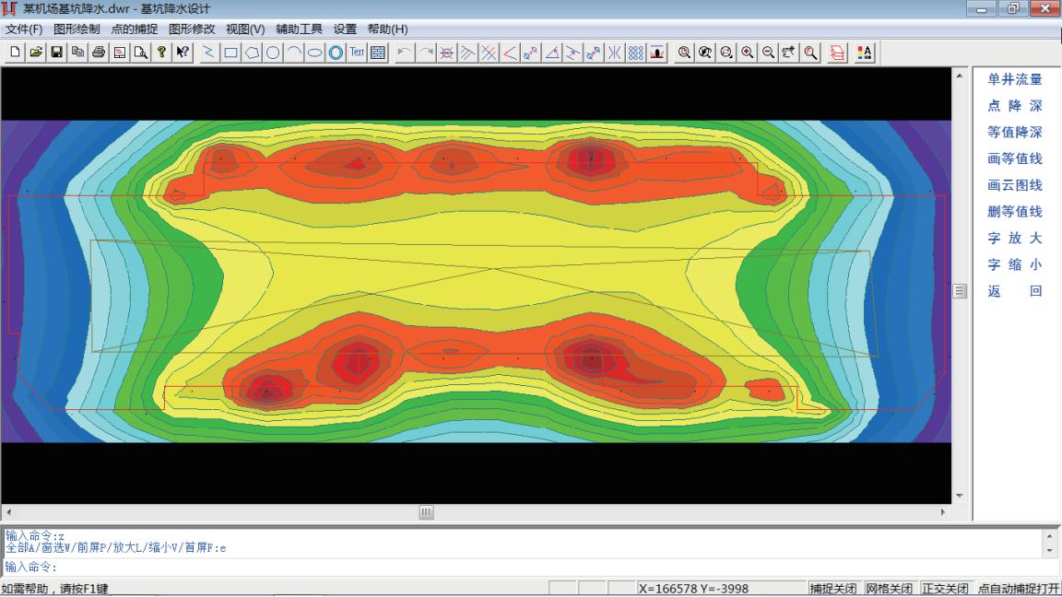Toggle grid status 网格关闭 in status bar
Viewport: 1062px width, 597px height.
(890, 589)
